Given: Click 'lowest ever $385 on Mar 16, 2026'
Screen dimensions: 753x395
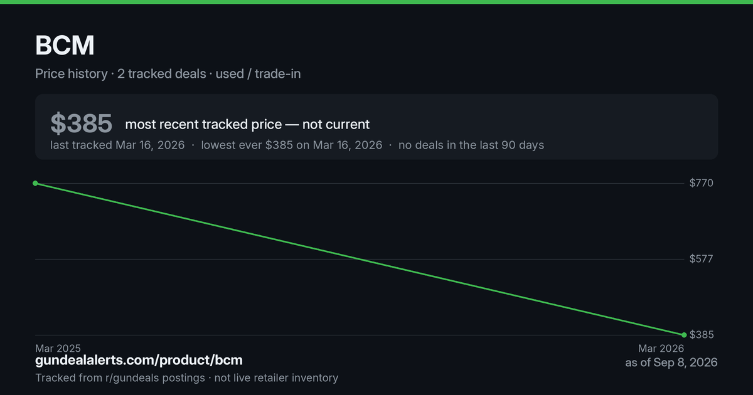Looking at the screenshot, I should (x=292, y=145).
